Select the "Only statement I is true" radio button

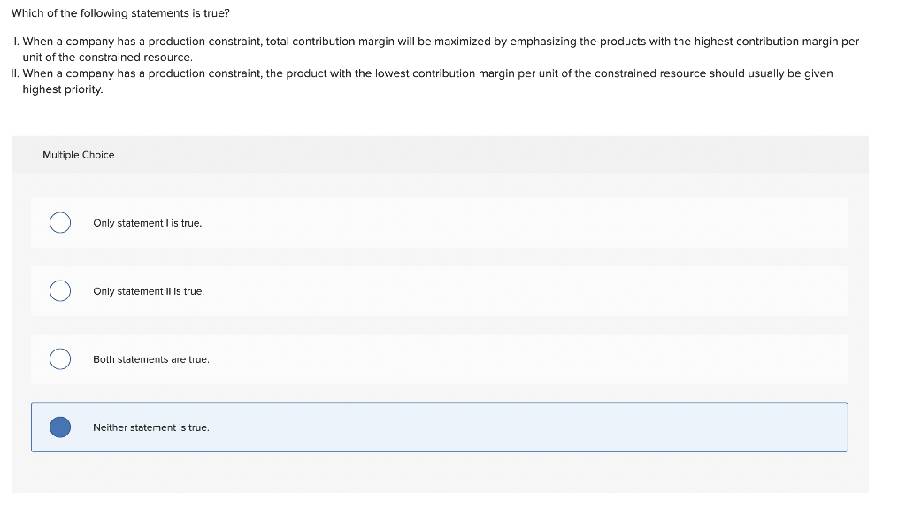(x=60, y=223)
